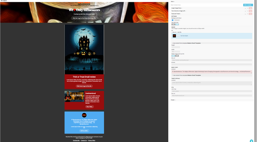
Task: Move Featured Tweet module down
Action: point(247,14)
